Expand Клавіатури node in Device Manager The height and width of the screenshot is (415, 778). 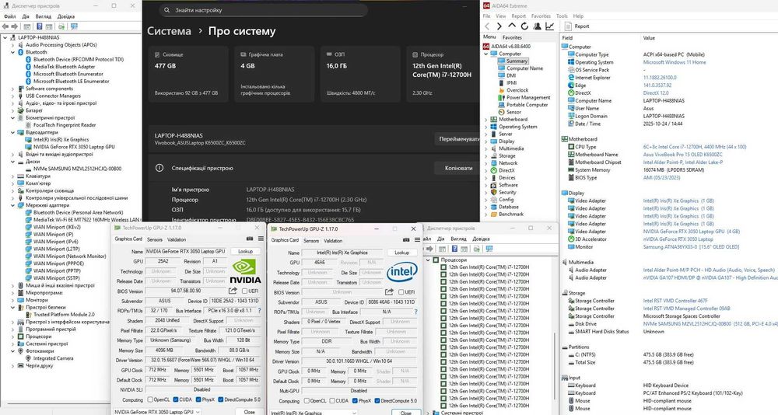[13, 176]
